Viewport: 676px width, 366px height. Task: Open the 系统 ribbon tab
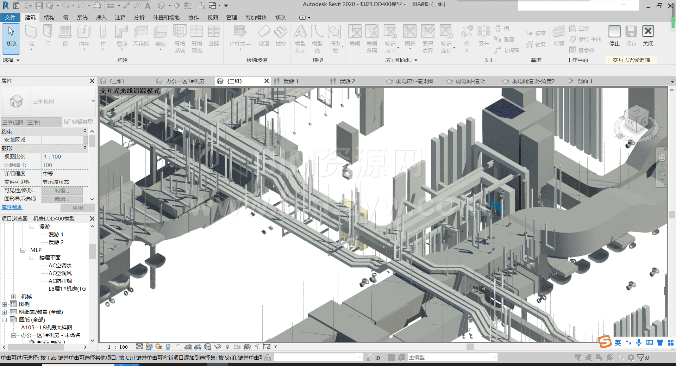(x=82, y=17)
